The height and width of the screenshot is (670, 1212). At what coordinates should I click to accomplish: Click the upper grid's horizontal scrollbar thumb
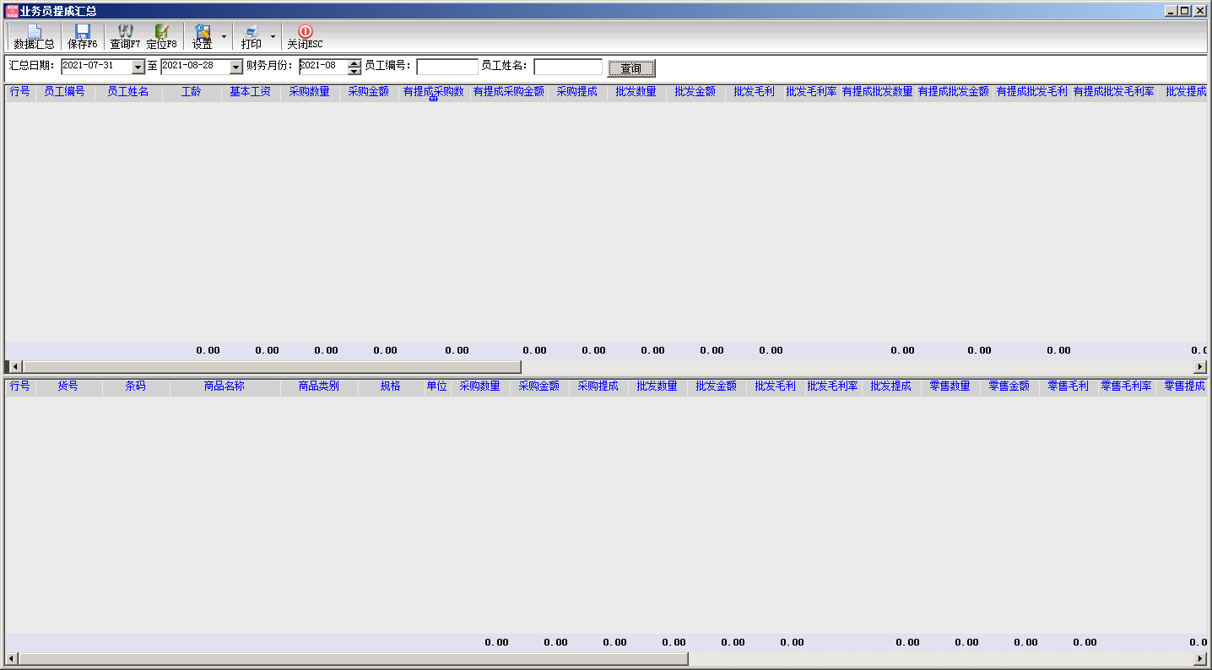point(272,366)
